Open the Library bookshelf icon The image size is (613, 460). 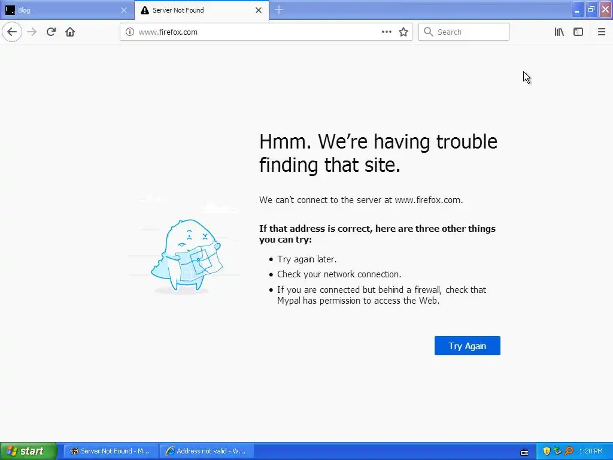[x=559, y=32]
